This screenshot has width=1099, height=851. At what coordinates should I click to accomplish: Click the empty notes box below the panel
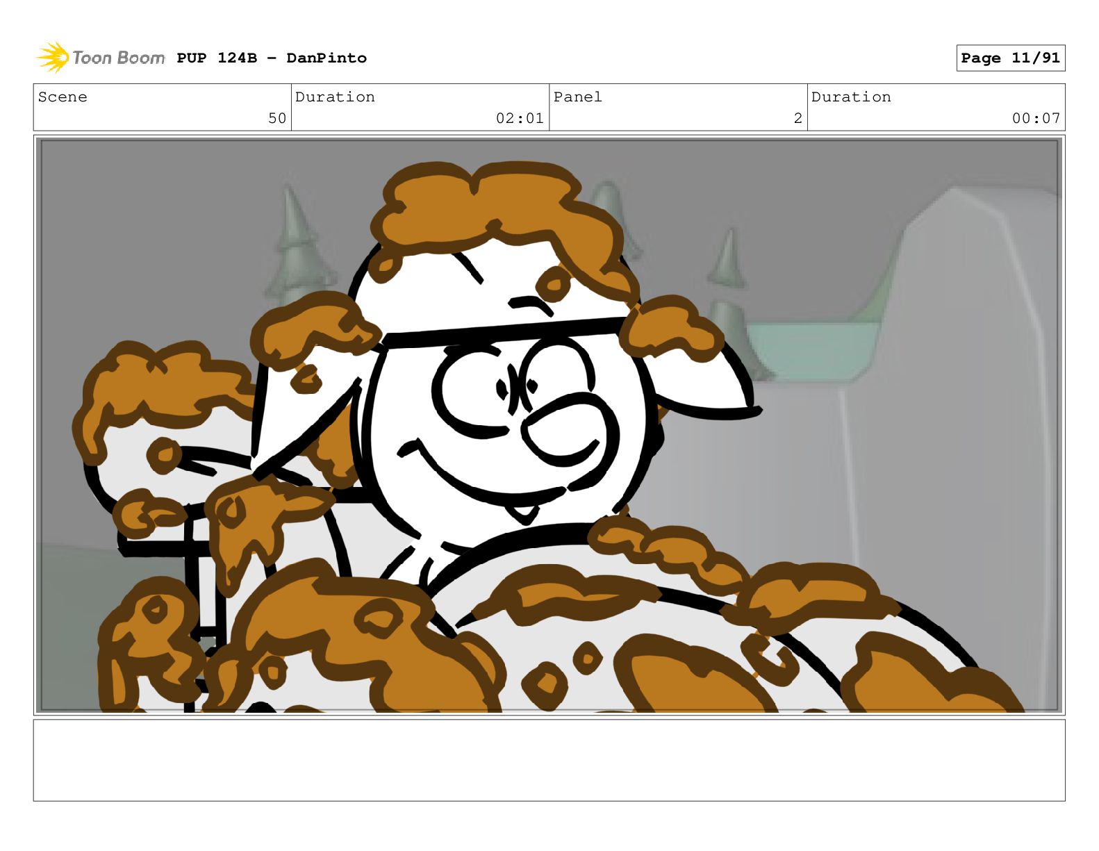(549, 760)
